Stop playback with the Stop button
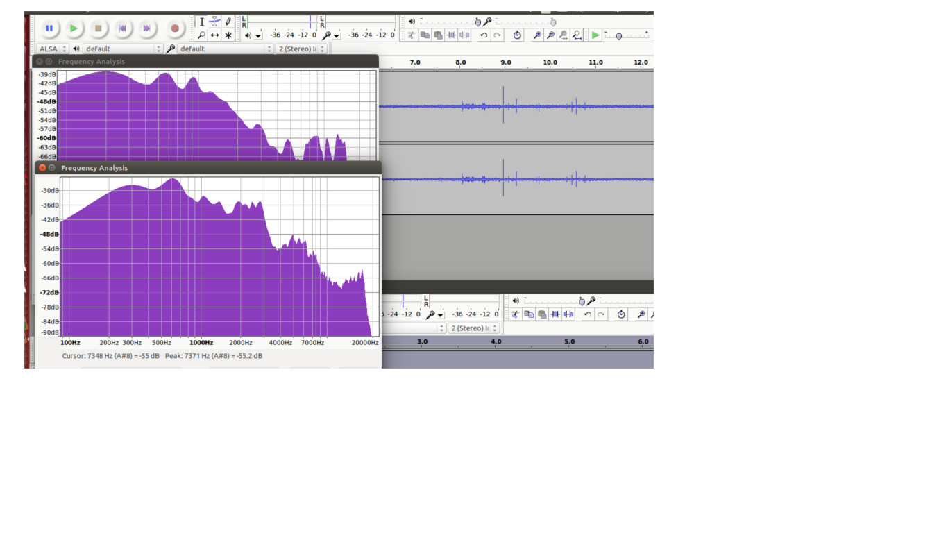Screen dimensions: 948x533 tap(98, 28)
